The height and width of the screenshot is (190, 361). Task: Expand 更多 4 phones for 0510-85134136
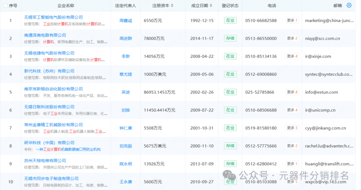[292, 56]
